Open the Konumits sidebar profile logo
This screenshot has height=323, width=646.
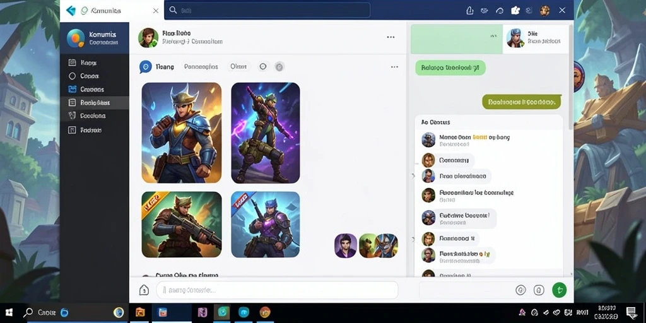pyautogui.click(x=76, y=38)
